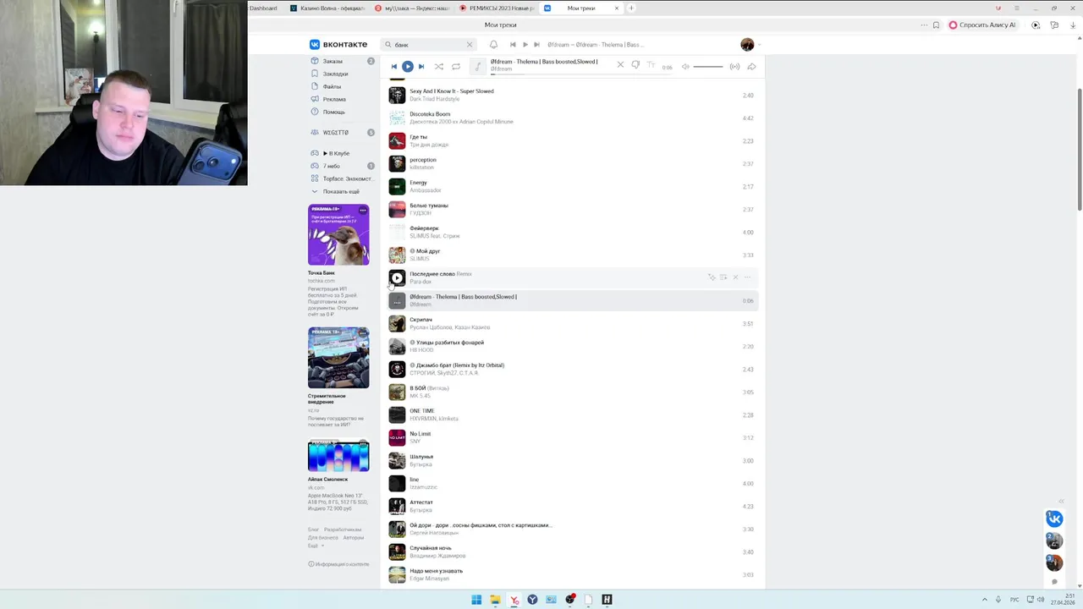Expand 'Показать ещё' in sidebar
The height and width of the screenshot is (609, 1083).
coord(342,191)
